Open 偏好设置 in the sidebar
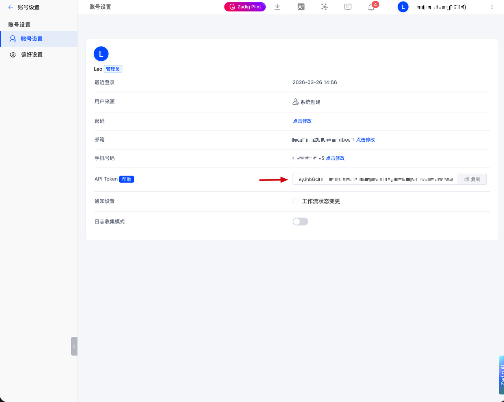The image size is (504, 402). [x=39, y=55]
